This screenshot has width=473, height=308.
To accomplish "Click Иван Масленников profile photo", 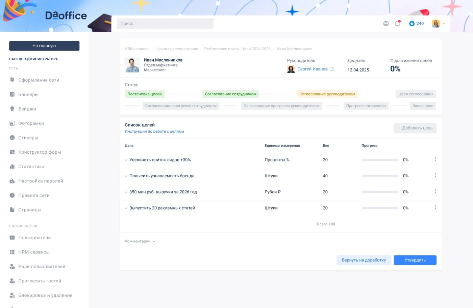I will pyautogui.click(x=132, y=65).
